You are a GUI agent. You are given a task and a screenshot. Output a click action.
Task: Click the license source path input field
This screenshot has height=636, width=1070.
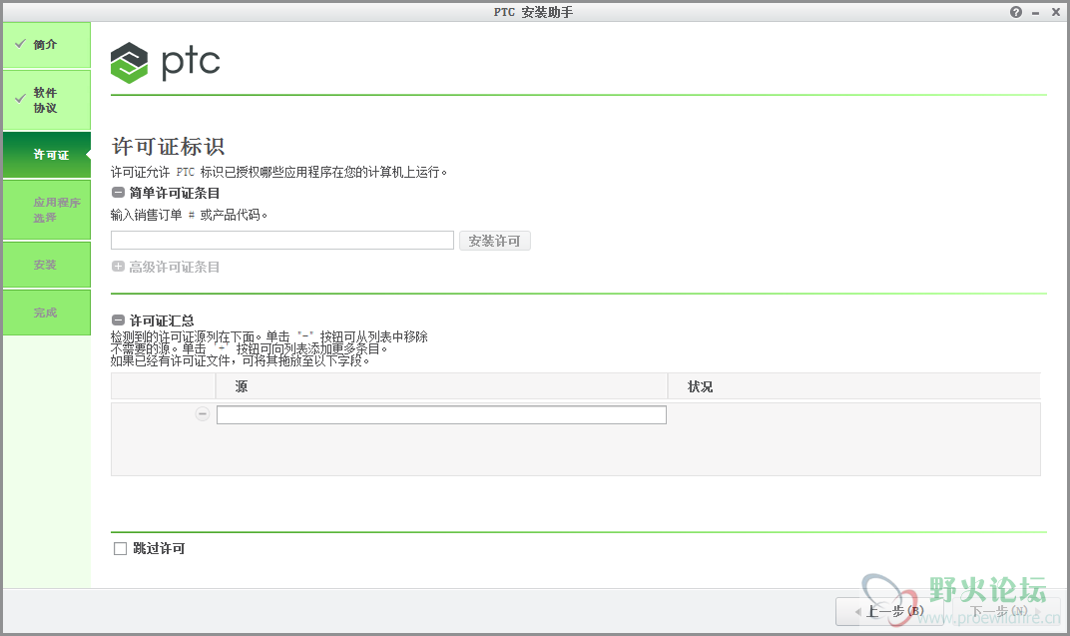pos(441,415)
